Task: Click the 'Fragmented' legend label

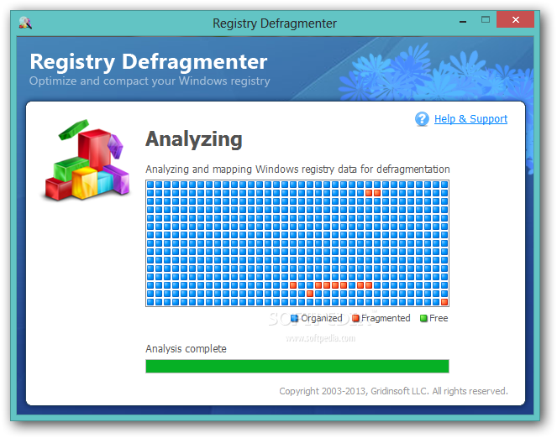Action: 386,318
